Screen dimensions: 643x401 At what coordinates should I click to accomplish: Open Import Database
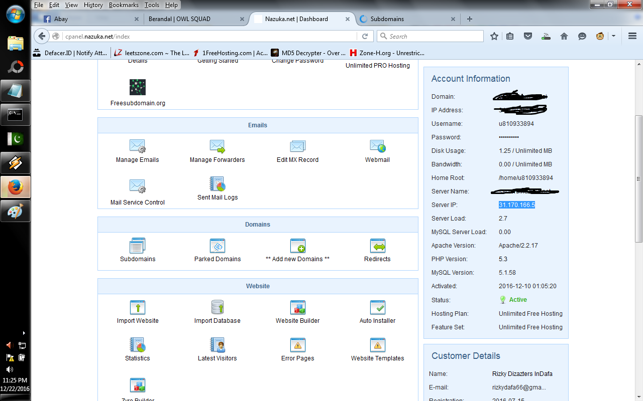point(218,312)
